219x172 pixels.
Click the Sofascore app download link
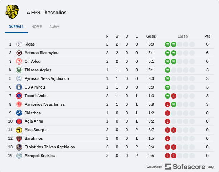pyautogui.click(x=180, y=167)
